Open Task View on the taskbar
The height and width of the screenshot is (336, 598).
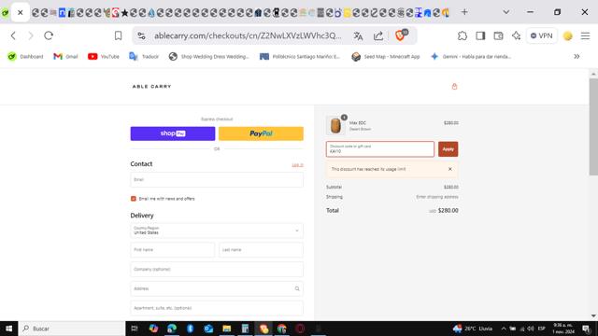coord(135,329)
